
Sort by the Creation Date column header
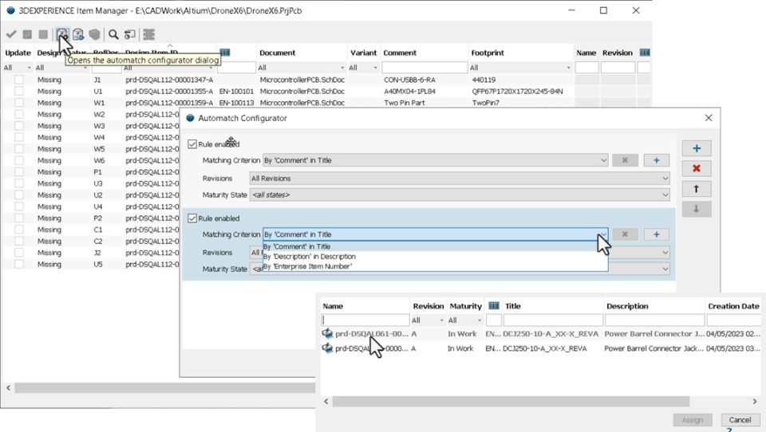(733, 306)
